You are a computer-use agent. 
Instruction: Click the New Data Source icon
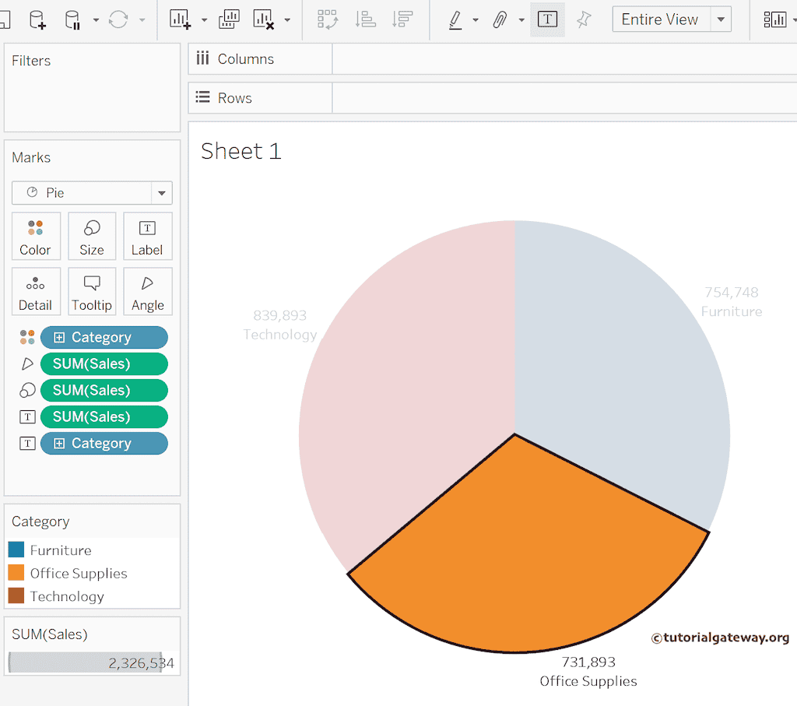(37, 19)
